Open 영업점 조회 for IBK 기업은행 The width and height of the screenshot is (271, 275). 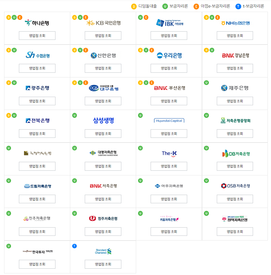click(x=169, y=36)
